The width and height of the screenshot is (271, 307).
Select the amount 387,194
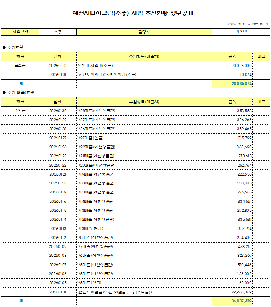click(244, 228)
